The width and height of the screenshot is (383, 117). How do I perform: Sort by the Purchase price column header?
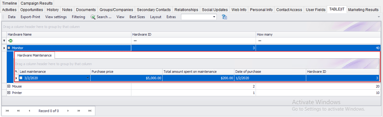(x=126, y=72)
